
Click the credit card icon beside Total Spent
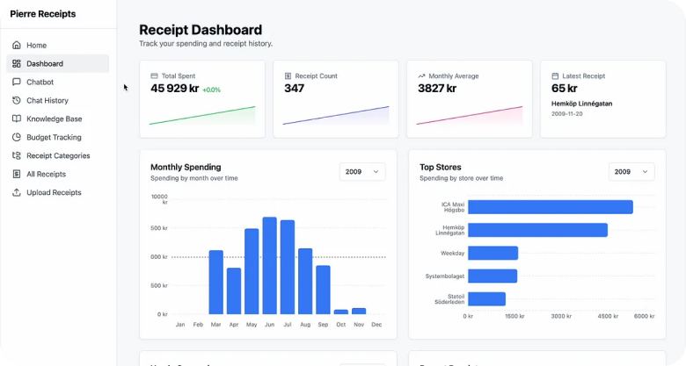click(154, 76)
